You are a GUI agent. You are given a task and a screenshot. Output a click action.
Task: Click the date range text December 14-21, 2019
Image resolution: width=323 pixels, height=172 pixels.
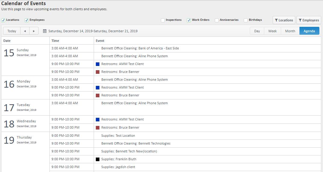[x=93, y=31]
